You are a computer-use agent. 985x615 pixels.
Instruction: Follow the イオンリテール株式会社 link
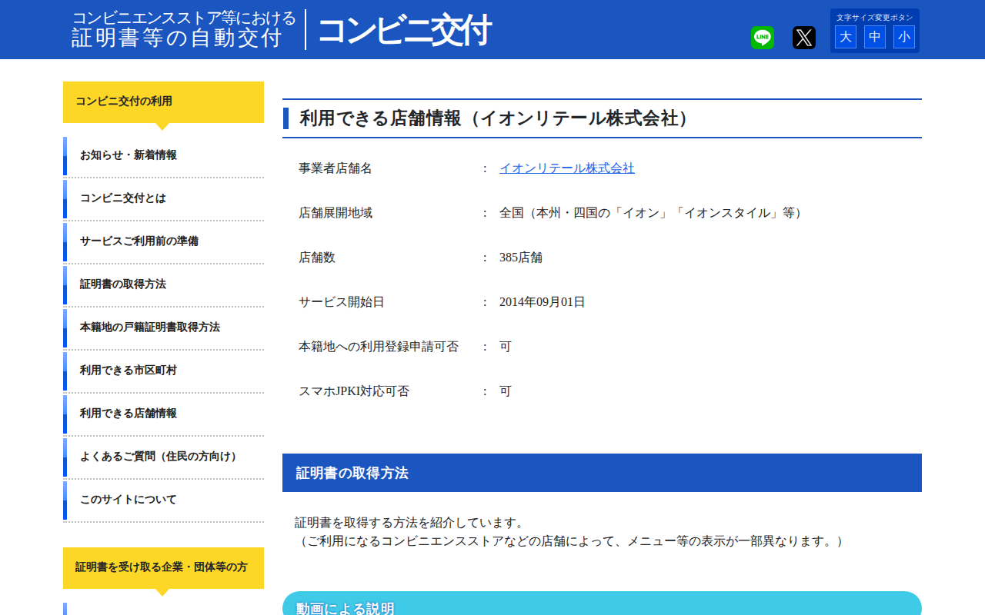click(567, 168)
